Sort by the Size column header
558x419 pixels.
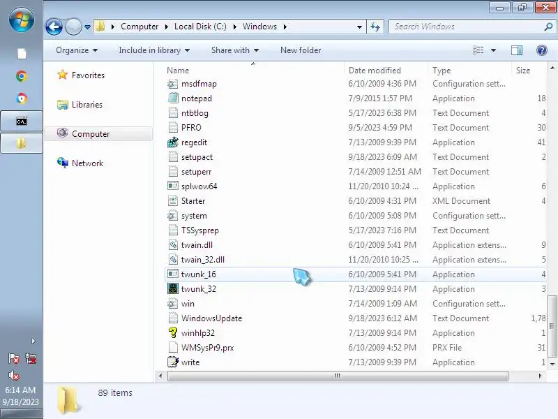click(523, 71)
